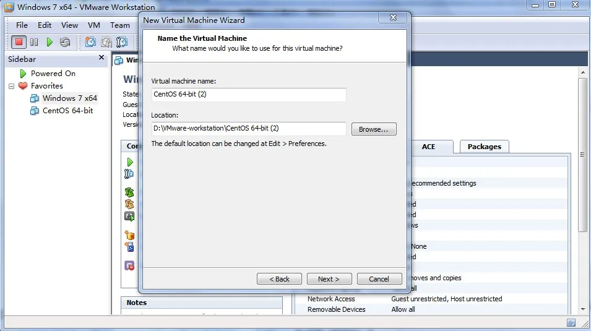Collapse the Favorites tree node
The image size is (591, 331).
point(11,86)
